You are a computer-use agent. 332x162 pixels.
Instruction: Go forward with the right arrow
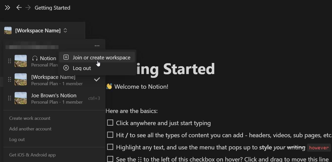pos(28,8)
